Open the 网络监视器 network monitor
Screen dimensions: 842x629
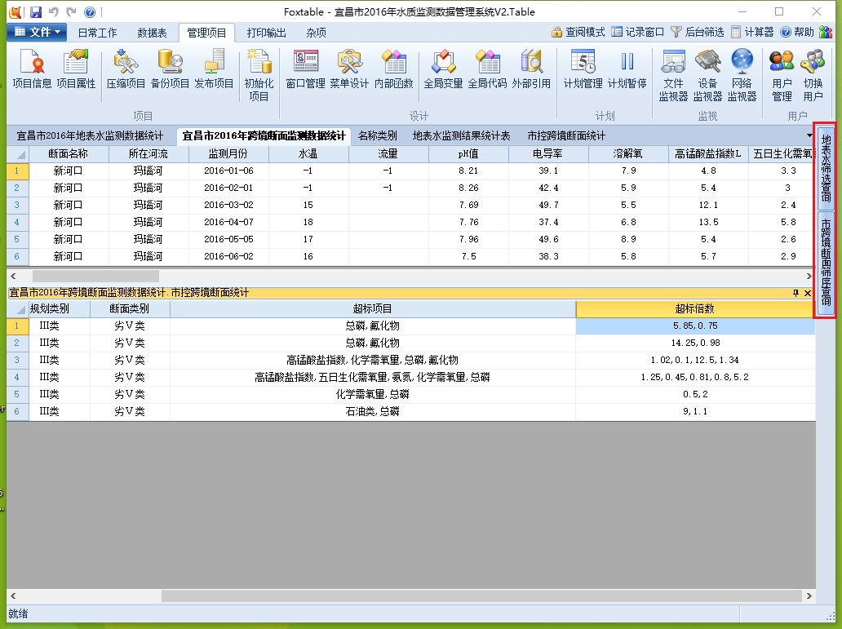pos(742,75)
